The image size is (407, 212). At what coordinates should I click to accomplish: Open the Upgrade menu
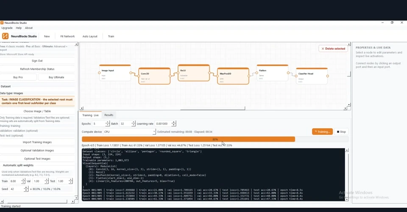(7, 28)
